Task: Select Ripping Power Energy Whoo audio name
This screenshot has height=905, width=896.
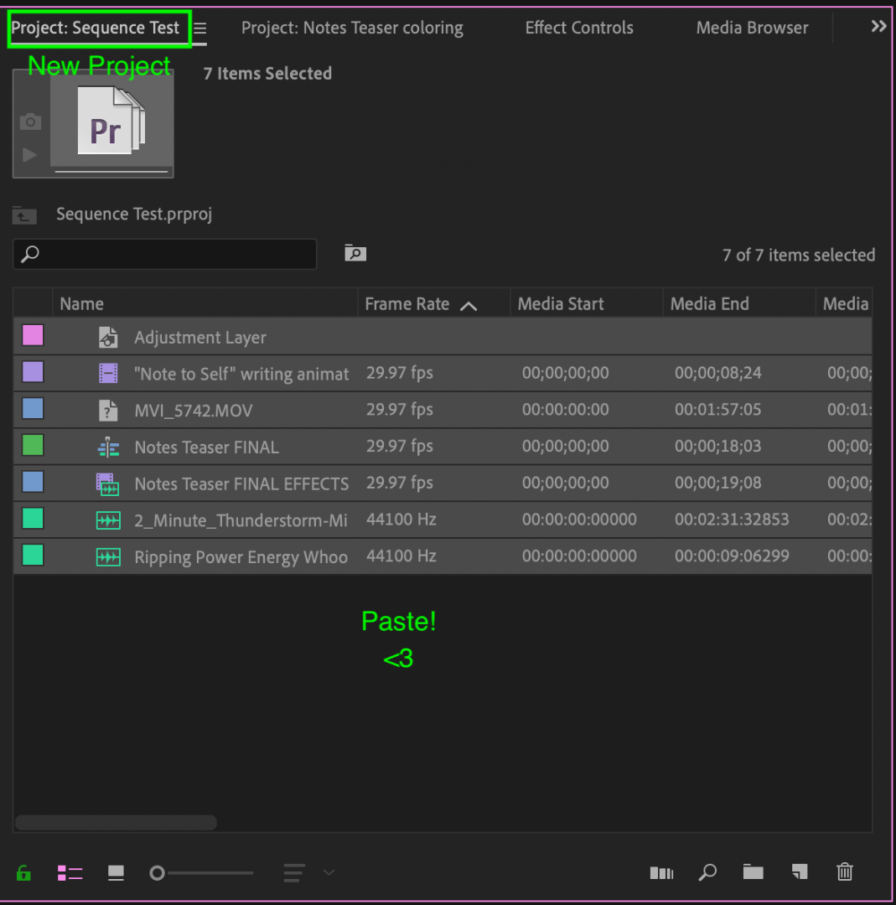Action: click(x=241, y=557)
